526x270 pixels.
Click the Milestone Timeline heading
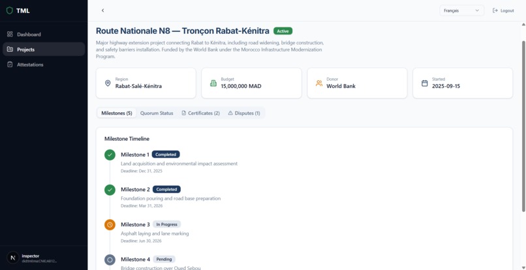click(x=127, y=138)
